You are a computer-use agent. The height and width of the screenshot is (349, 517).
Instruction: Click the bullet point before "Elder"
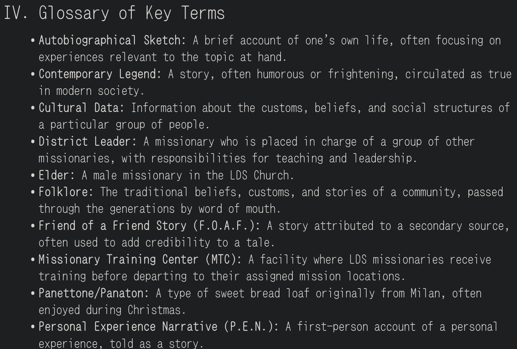(33, 175)
